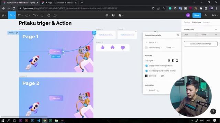
Task: Set overlay position to bottom icon
Action: pos(177,60)
